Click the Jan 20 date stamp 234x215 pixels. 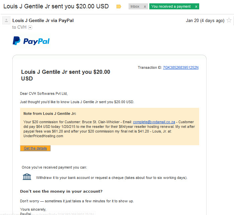(x=205, y=21)
